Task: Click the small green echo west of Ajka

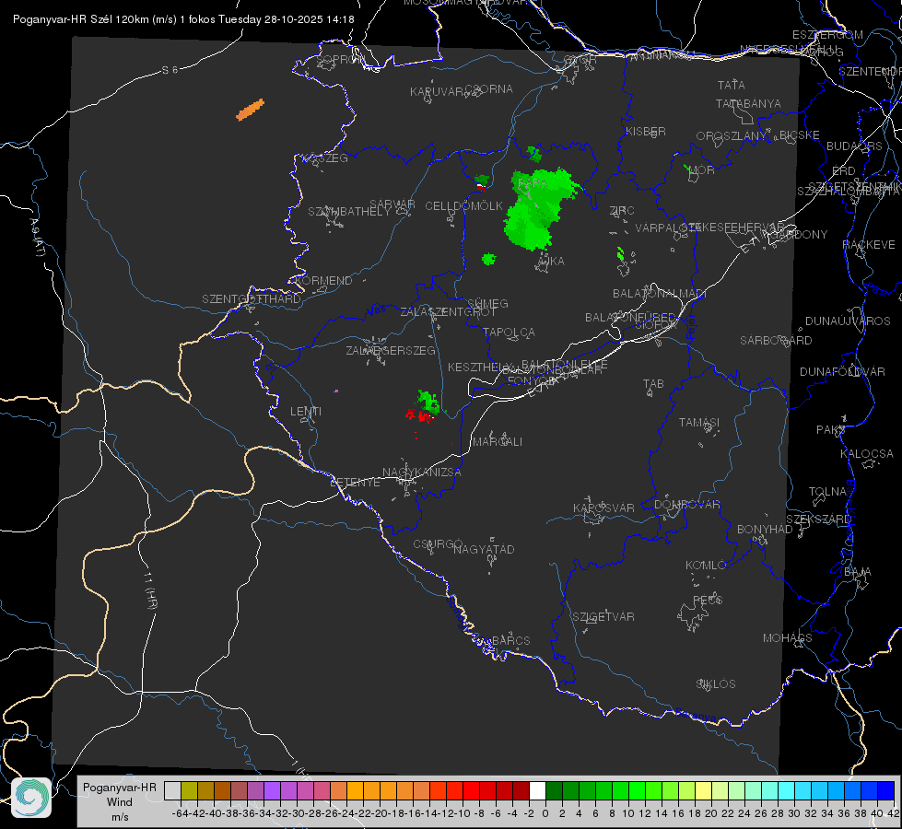Action: coord(489,259)
